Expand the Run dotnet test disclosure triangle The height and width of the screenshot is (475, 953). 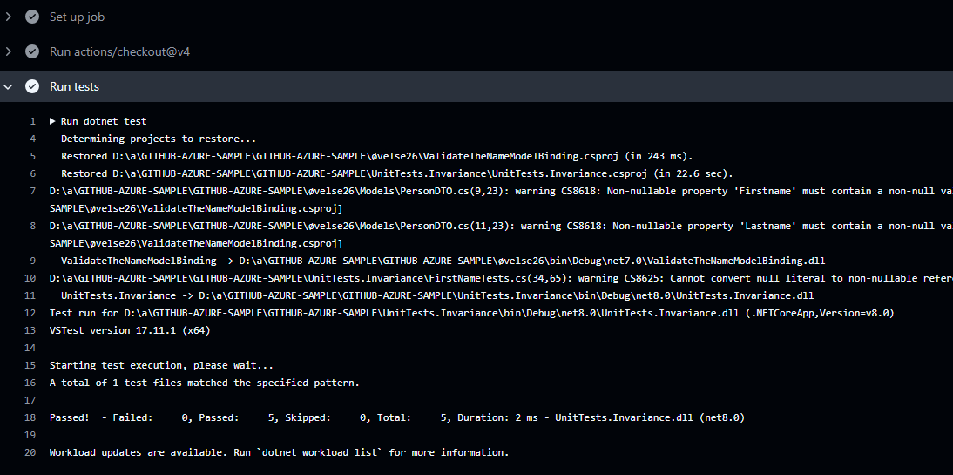pos(53,122)
